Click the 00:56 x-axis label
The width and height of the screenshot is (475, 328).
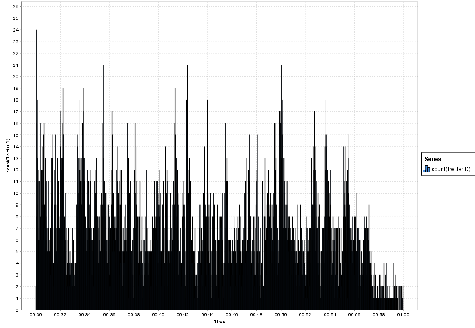[x=354, y=315]
